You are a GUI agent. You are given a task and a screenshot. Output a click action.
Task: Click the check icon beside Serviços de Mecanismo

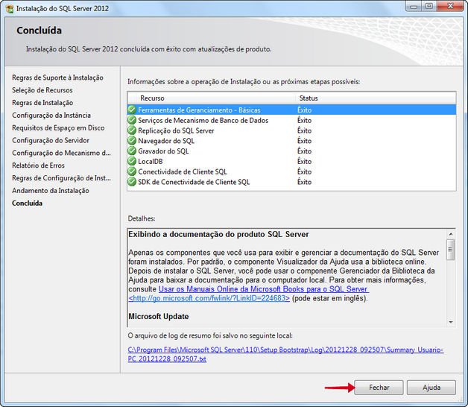tap(132, 120)
